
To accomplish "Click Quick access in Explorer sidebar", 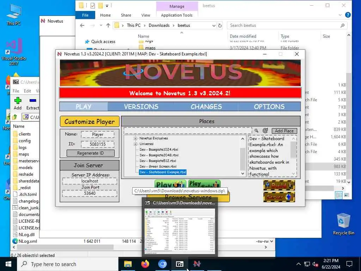I will [103, 42].
